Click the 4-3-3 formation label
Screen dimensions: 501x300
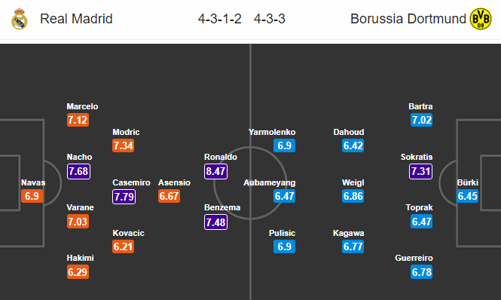click(270, 19)
